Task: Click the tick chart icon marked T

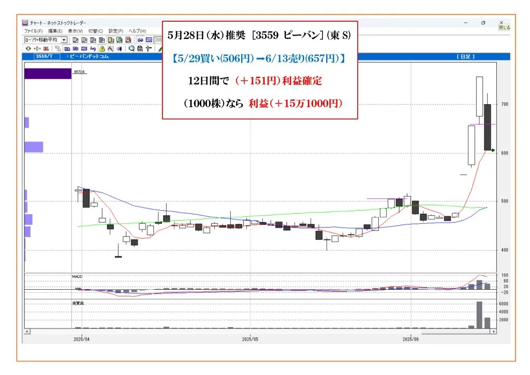Action: click(x=76, y=40)
